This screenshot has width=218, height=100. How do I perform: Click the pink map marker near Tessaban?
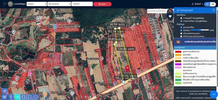[30, 74]
